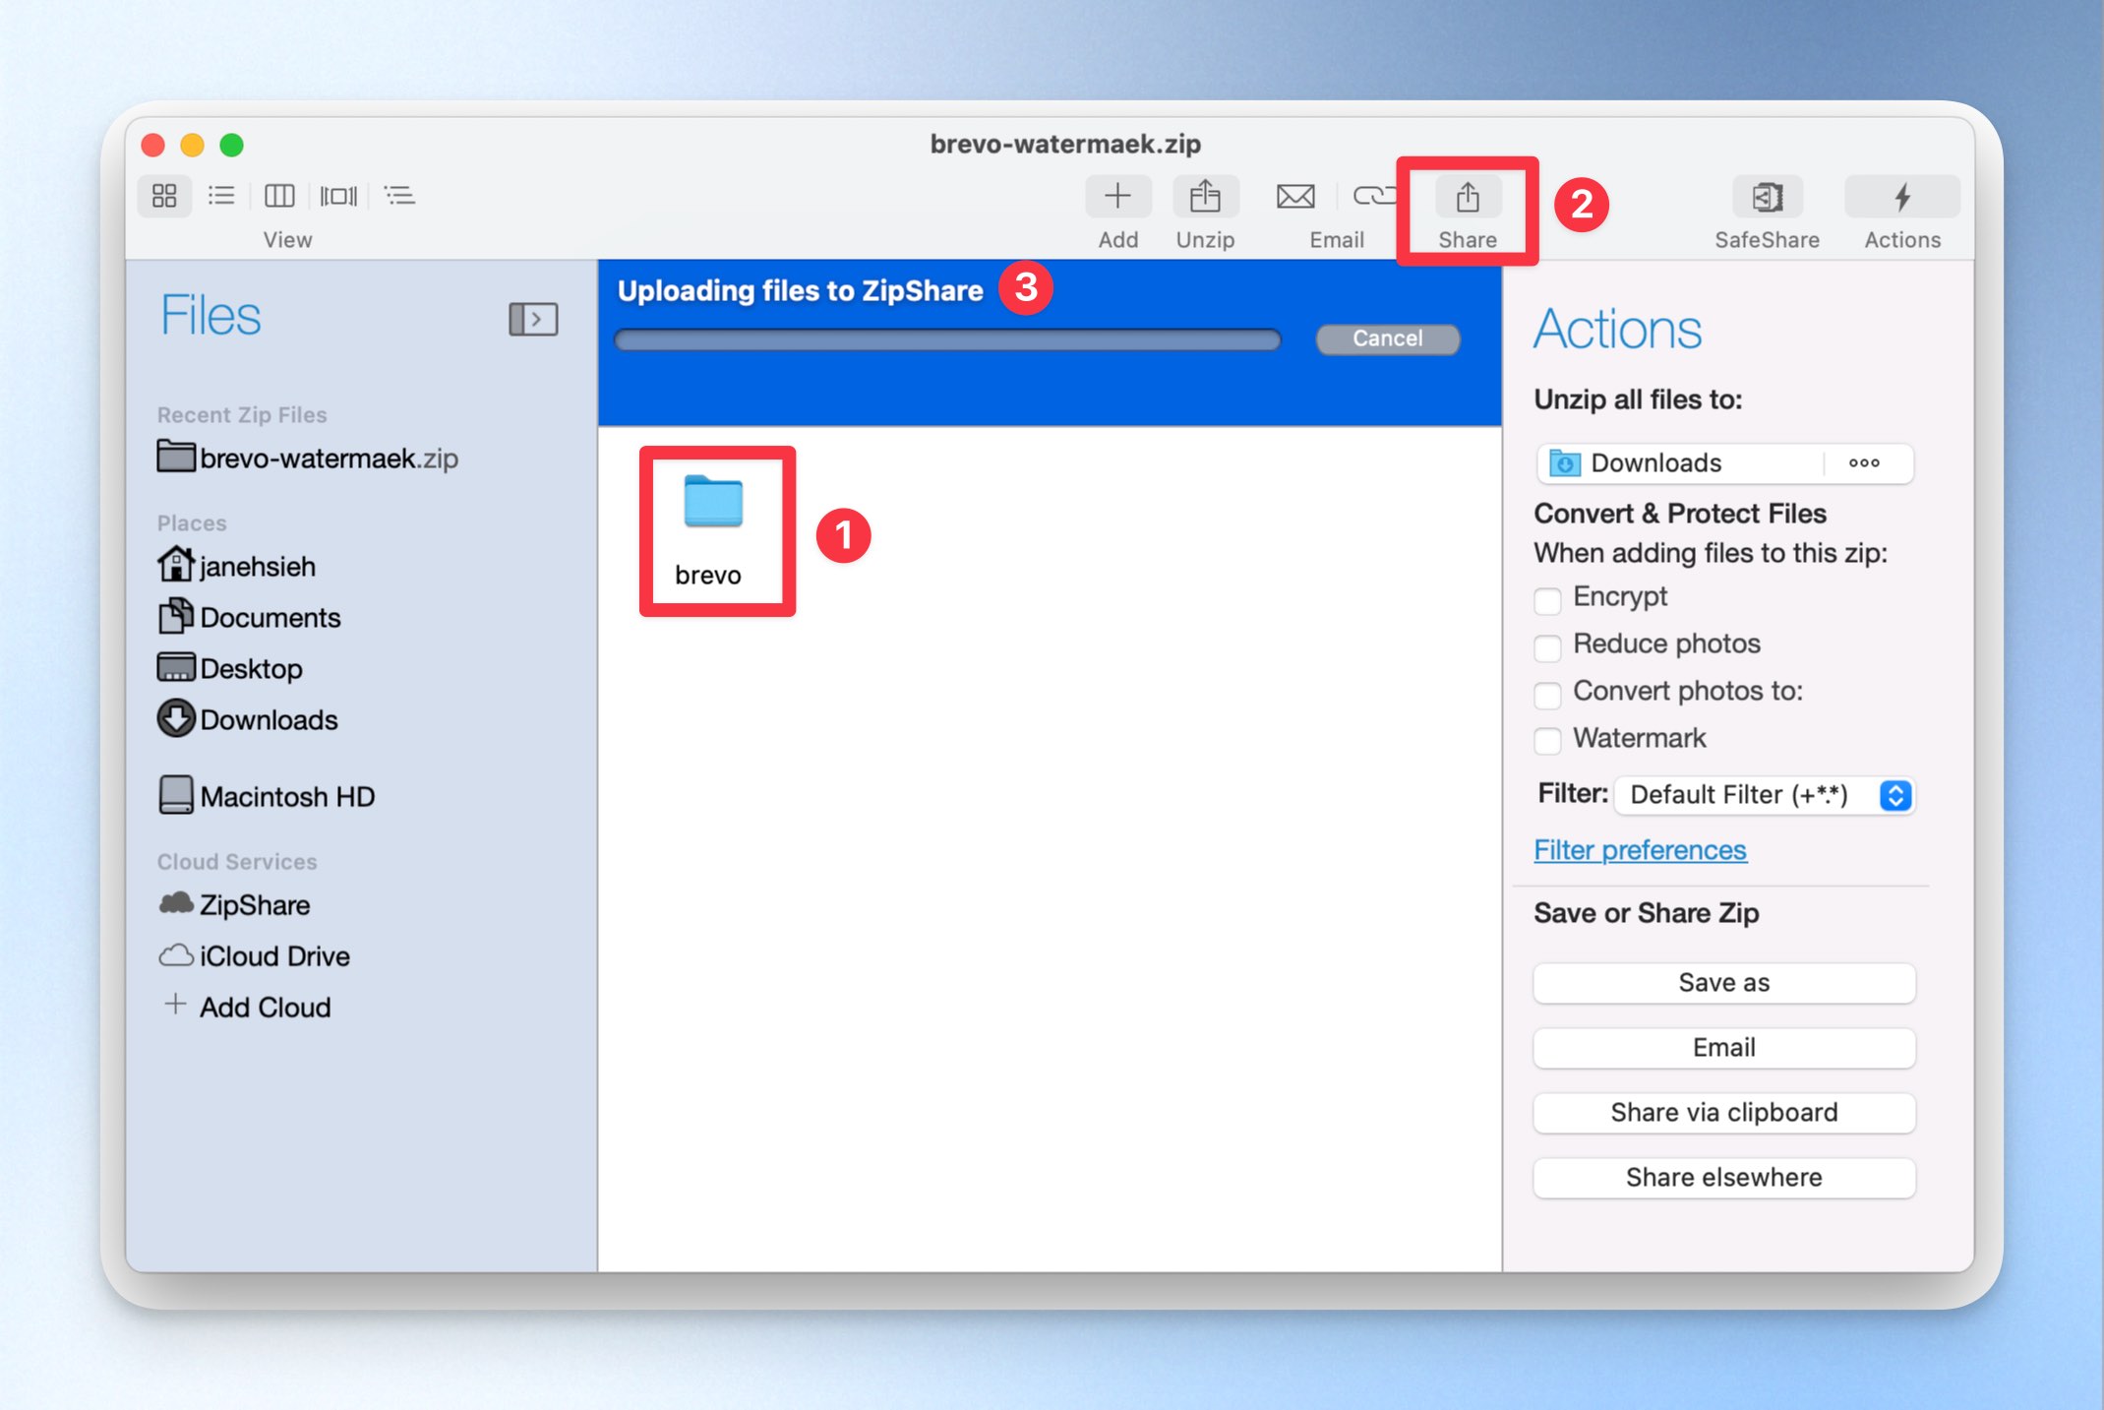Click the Unzip toolbar icon
Screen dimensions: 2104x1410
click(1205, 196)
